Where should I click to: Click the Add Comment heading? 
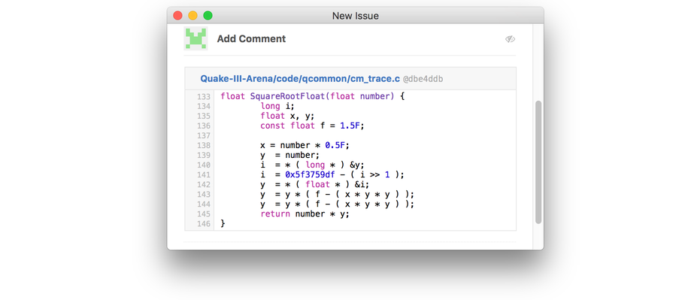click(251, 39)
